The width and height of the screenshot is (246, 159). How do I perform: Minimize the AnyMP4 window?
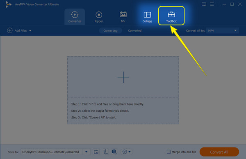(x=224, y=4)
